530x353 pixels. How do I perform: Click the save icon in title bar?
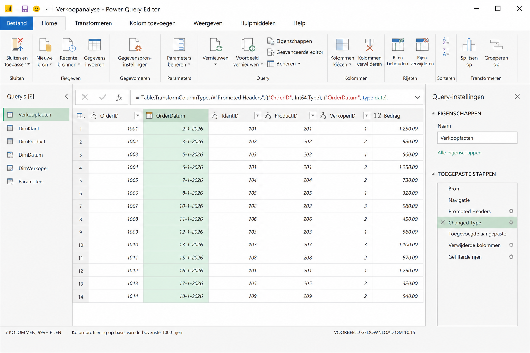[25, 9]
